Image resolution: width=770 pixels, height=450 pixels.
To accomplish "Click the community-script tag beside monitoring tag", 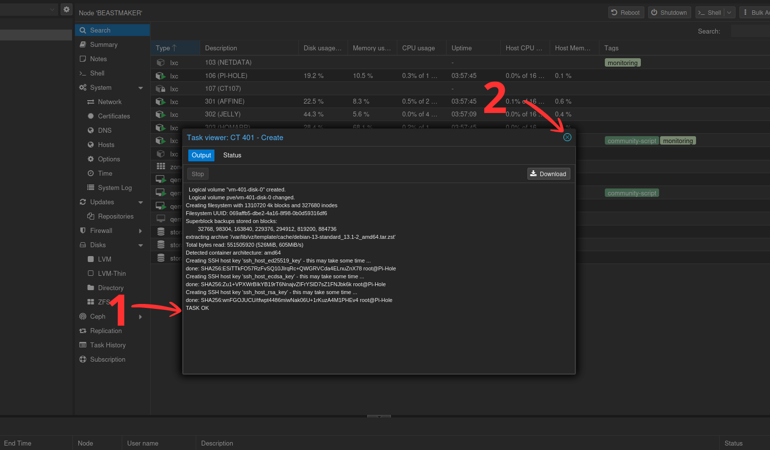I will 632,141.
